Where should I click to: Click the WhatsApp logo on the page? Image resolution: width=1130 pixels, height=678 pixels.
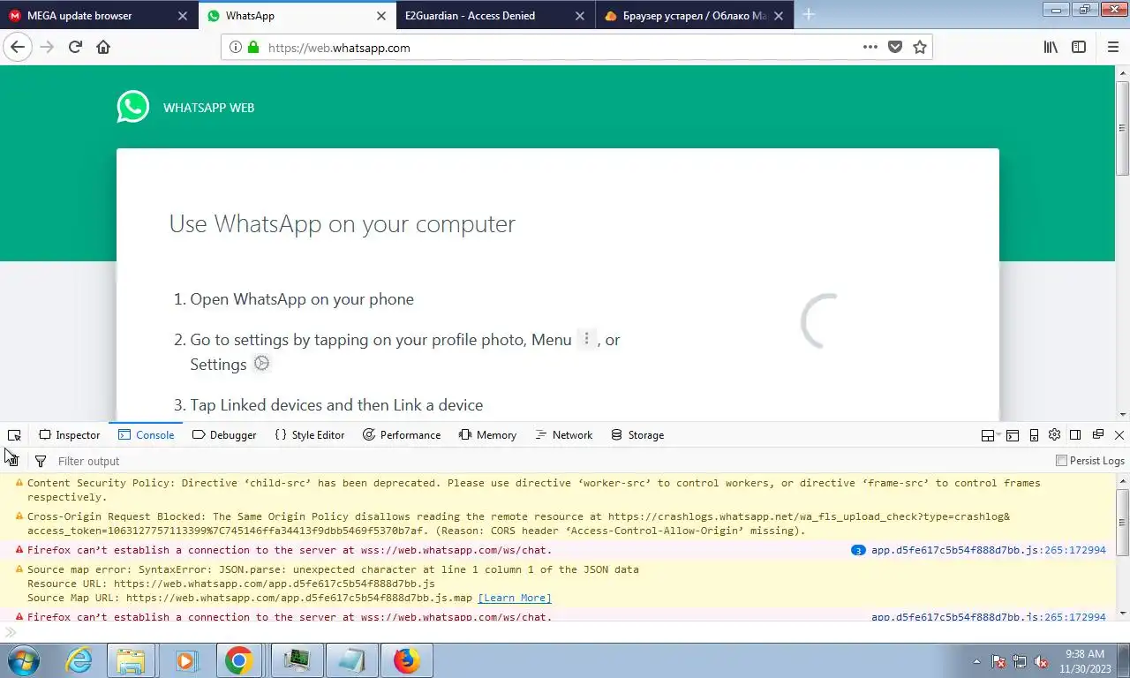point(133,107)
